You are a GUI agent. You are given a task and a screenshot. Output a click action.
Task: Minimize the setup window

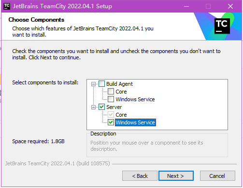(x=186, y=6)
